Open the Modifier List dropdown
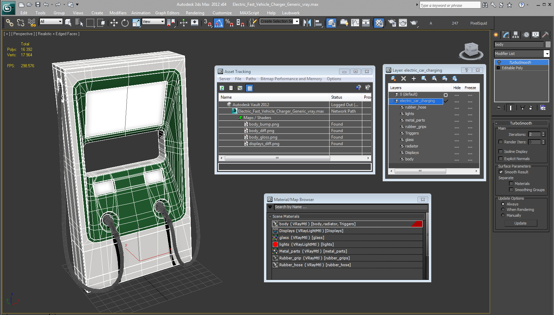Viewport: 554px width, 315px height. (x=546, y=54)
